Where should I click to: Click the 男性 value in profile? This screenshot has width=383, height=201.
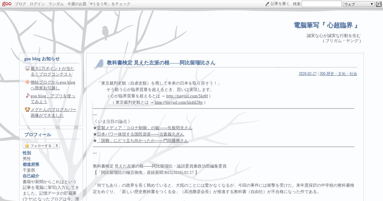coord(27,159)
